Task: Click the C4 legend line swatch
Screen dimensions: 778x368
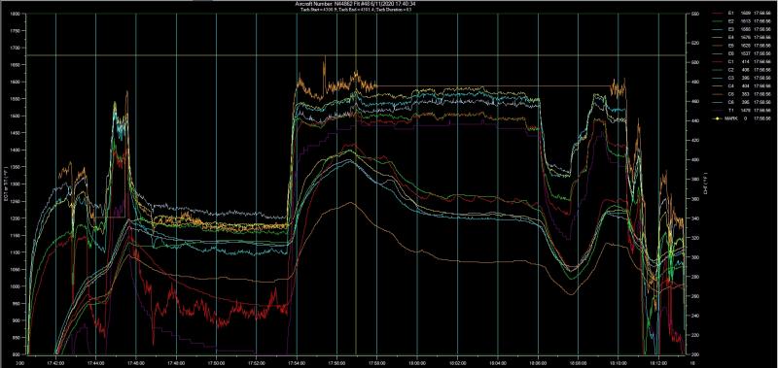Action: tap(719, 85)
